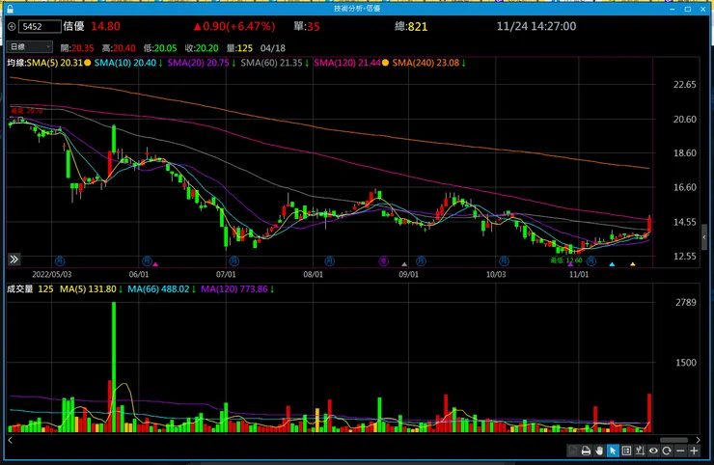Click the volume MA(120) 773.86 label
Screen dimensions: 714x465
pyautogui.click(x=234, y=289)
